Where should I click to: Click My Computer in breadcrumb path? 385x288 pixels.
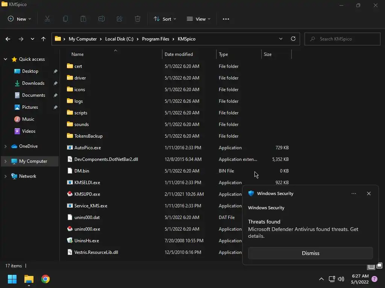[x=82, y=39]
